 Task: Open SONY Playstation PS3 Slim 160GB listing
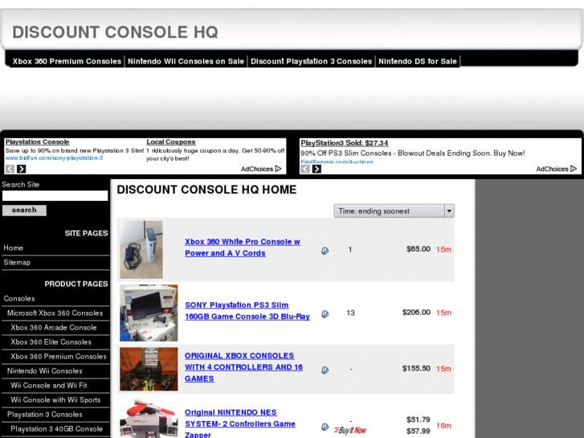click(247, 311)
